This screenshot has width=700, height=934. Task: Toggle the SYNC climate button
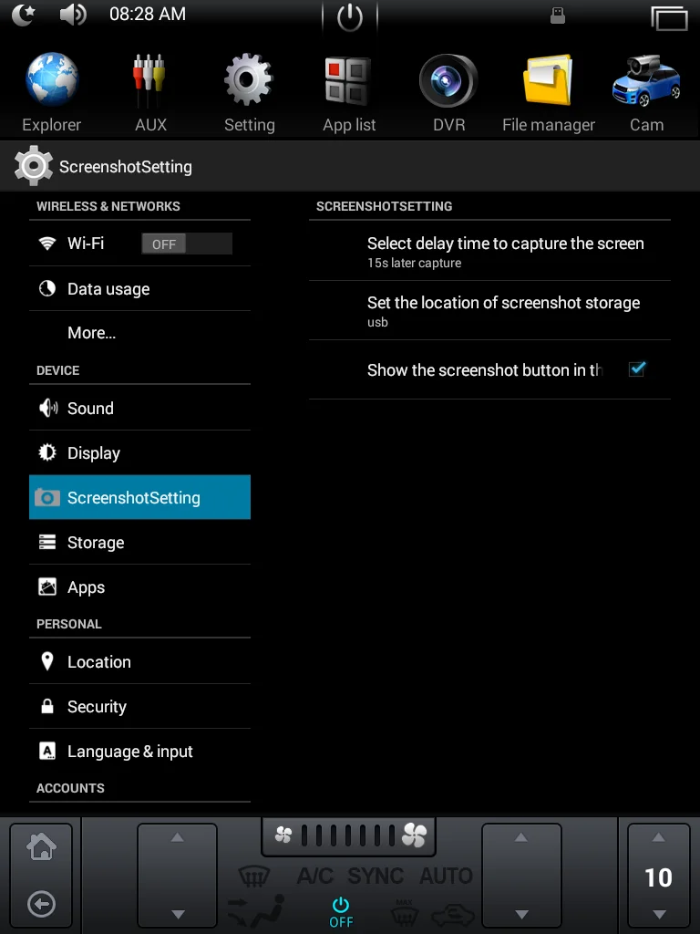[x=376, y=876]
